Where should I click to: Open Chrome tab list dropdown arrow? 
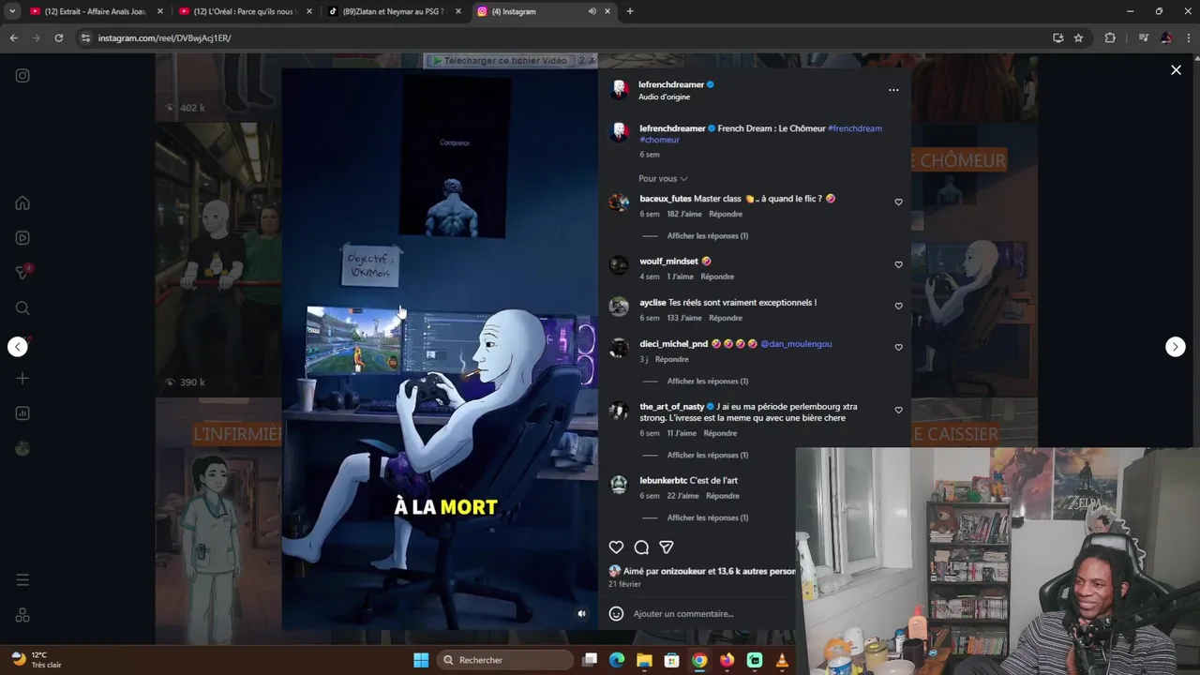click(12, 11)
